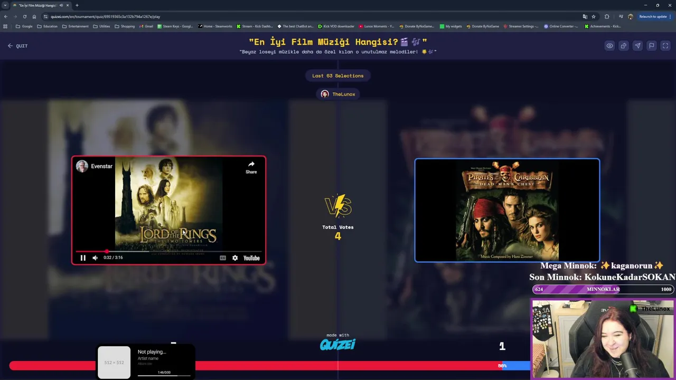Image resolution: width=676 pixels, height=380 pixels.
Task: Click the paper plane send icon
Action: tap(637, 46)
